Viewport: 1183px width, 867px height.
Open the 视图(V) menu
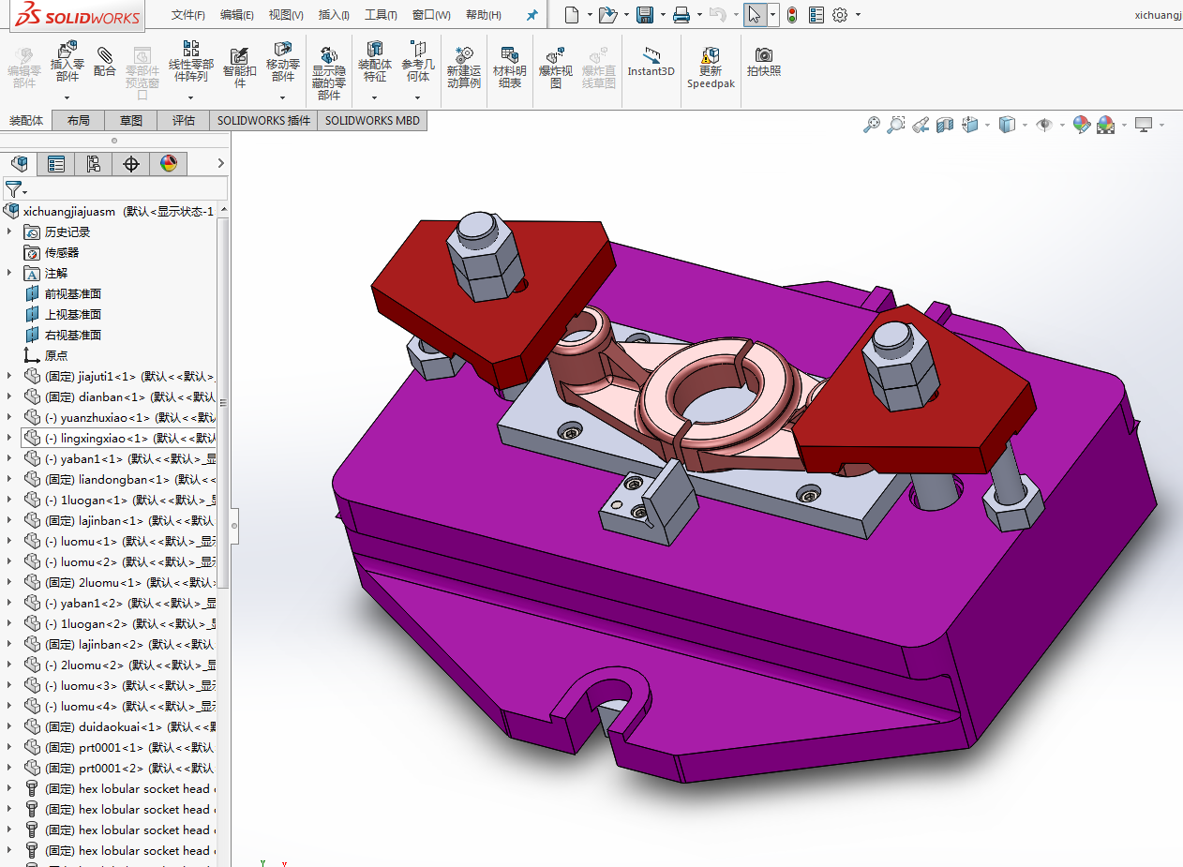point(286,15)
